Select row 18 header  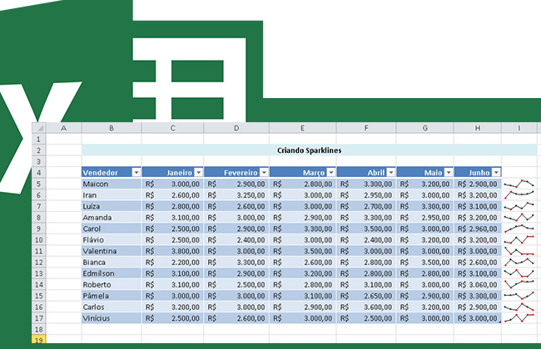coord(39,329)
